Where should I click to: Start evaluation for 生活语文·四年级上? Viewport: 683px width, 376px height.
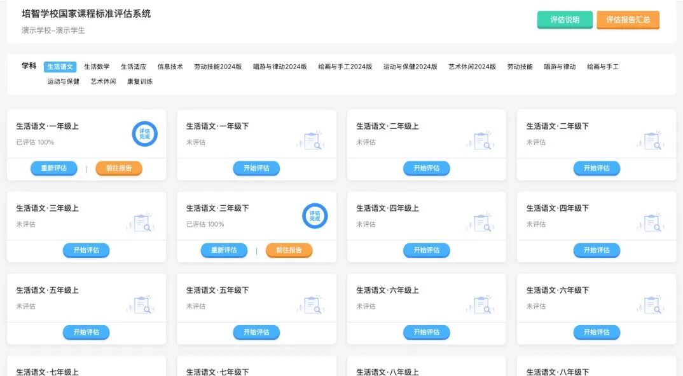(x=427, y=250)
